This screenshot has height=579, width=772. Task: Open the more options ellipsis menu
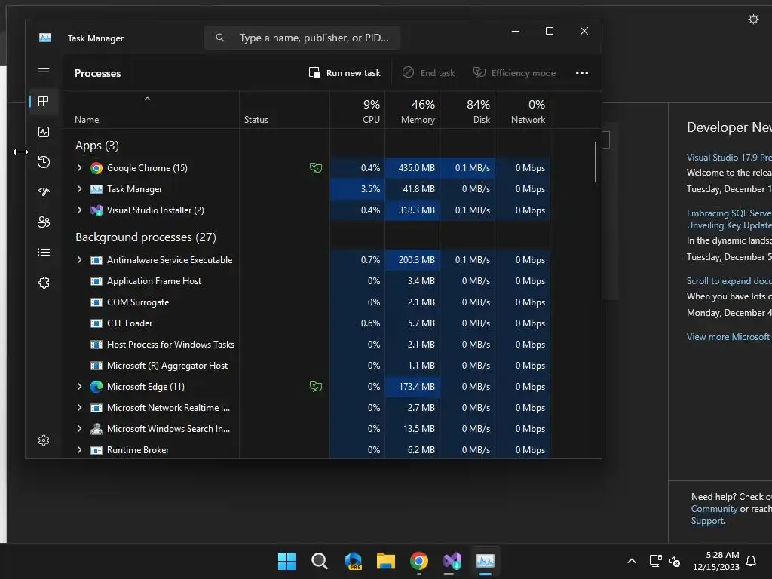point(582,73)
